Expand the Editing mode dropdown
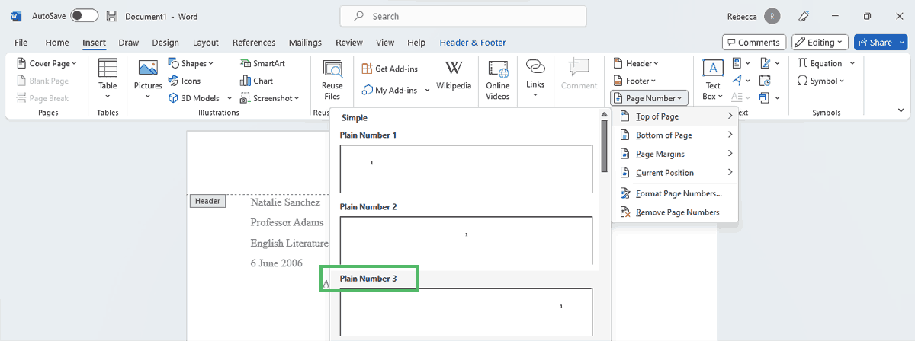 click(820, 43)
